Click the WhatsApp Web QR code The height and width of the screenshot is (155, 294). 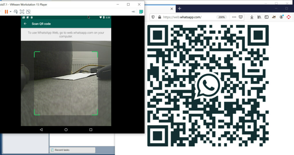pyautogui.click(x=208, y=86)
